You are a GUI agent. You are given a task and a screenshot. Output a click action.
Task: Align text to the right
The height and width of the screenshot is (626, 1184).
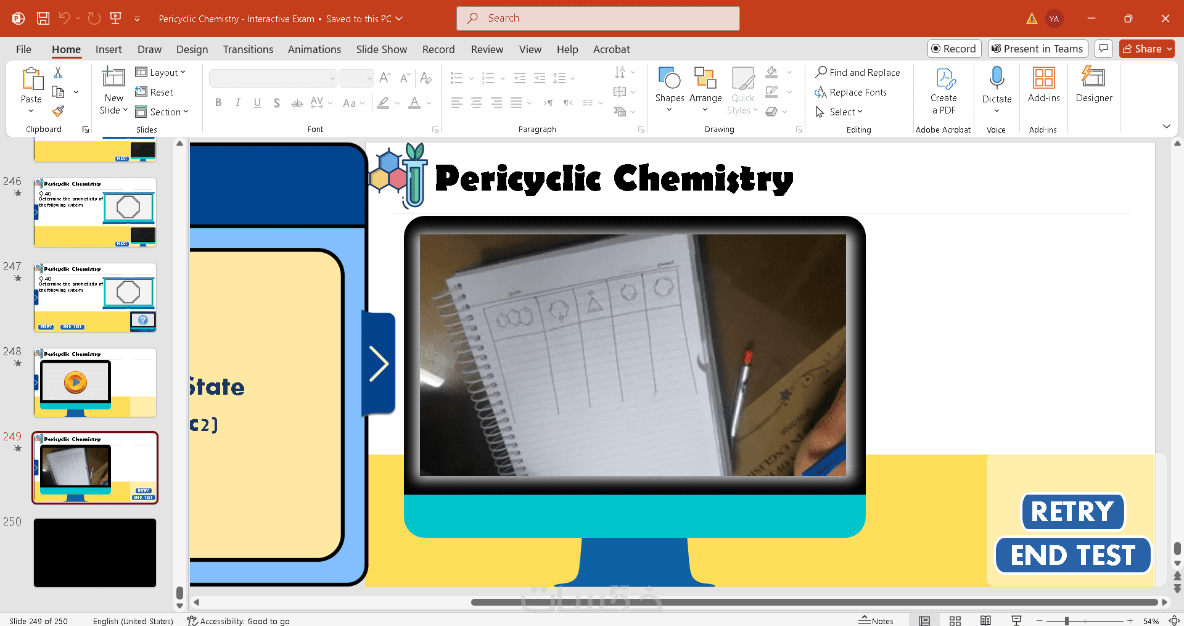496,103
